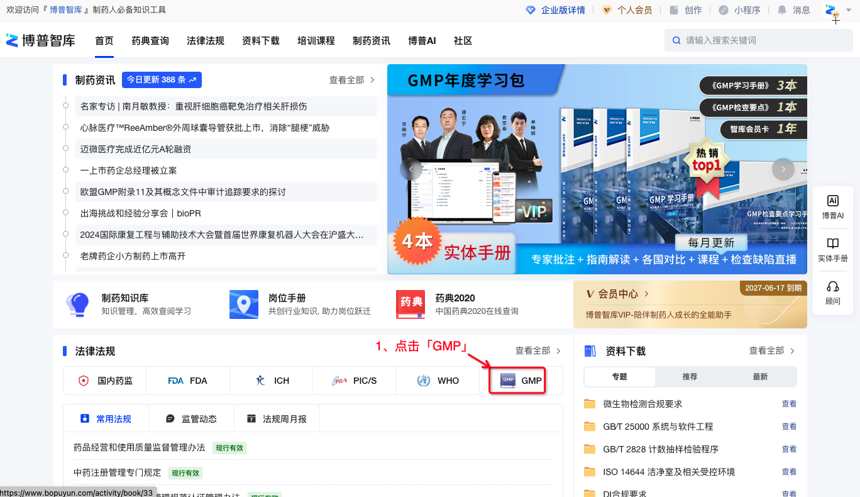Viewport: 860px width, 497px height.
Task: Open the 首页 nav item
Action: tap(104, 41)
